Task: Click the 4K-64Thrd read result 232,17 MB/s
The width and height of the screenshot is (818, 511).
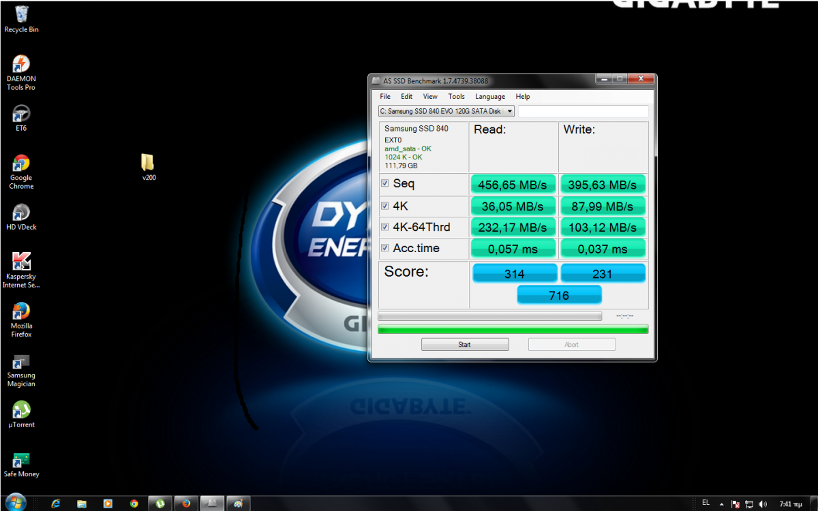Action: point(513,227)
